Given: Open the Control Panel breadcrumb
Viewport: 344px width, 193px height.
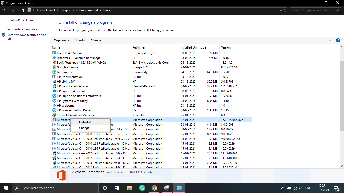Looking at the screenshot, I should [46, 10].
